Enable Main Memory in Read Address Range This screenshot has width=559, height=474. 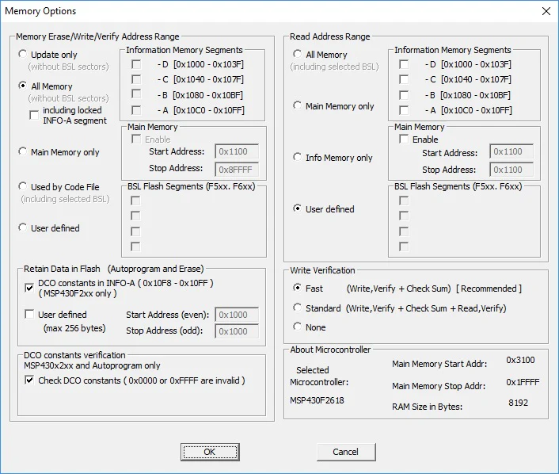point(404,140)
